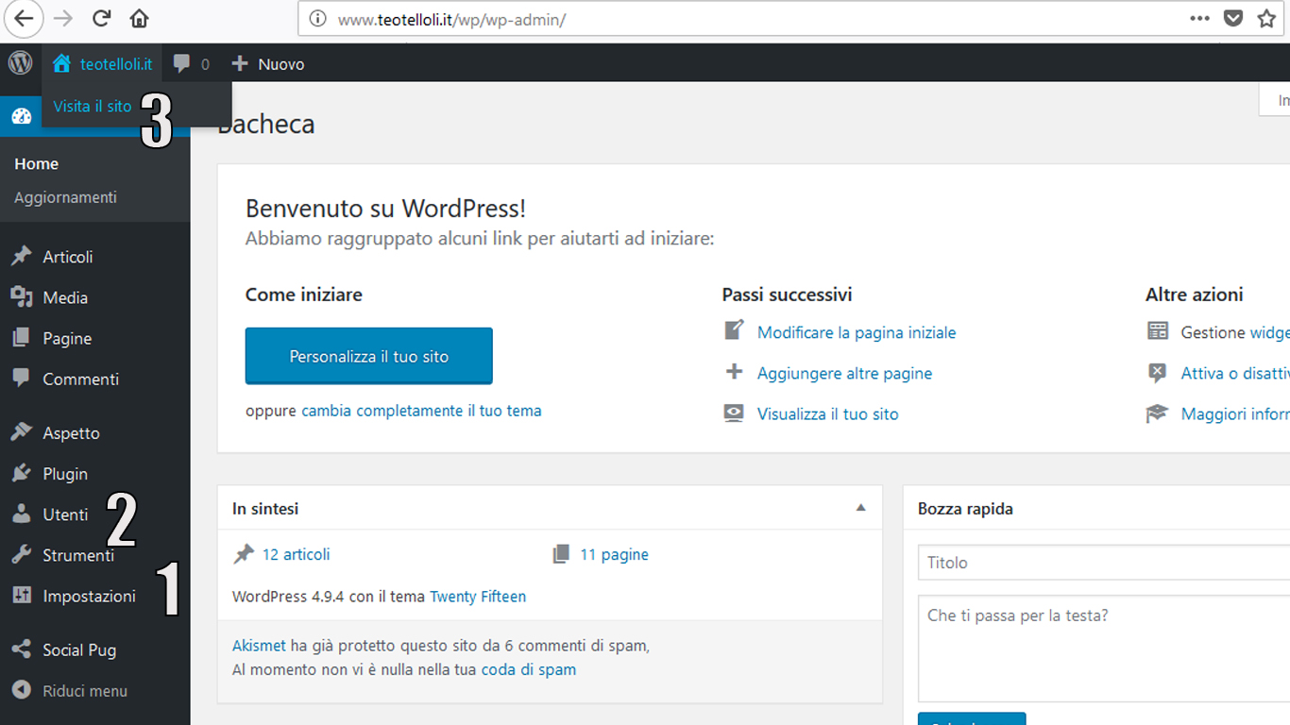Bookmark this page with the star icon

[1266, 19]
